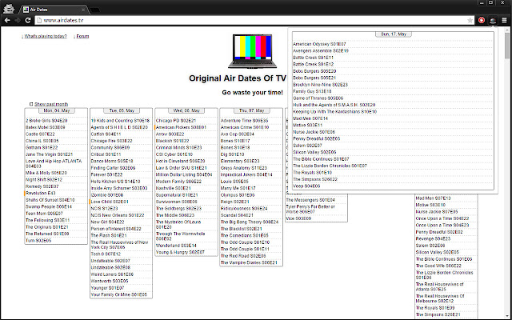512x320 pixels.
Task: Select iZombie S01E08 entry
Action: click(x=107, y=195)
